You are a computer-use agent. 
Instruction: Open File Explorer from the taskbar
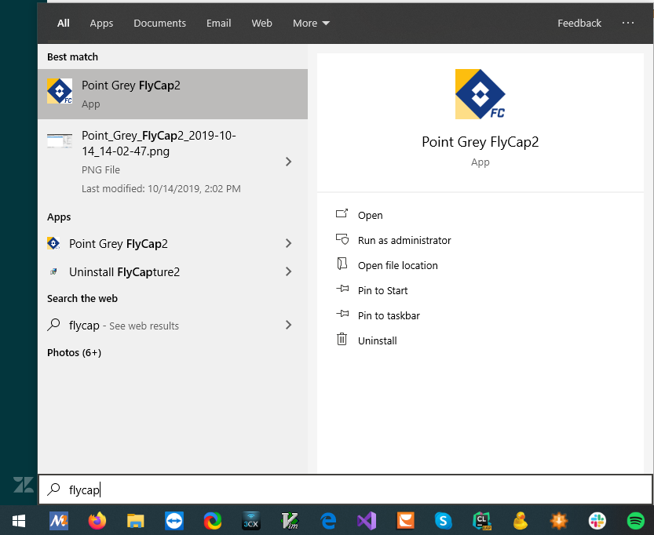coord(136,521)
